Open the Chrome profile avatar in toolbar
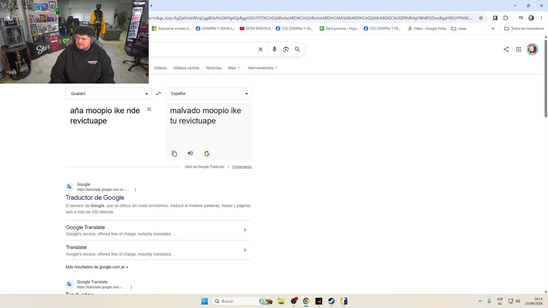Viewport: 548px width, 308px height. pyautogui.click(x=531, y=18)
